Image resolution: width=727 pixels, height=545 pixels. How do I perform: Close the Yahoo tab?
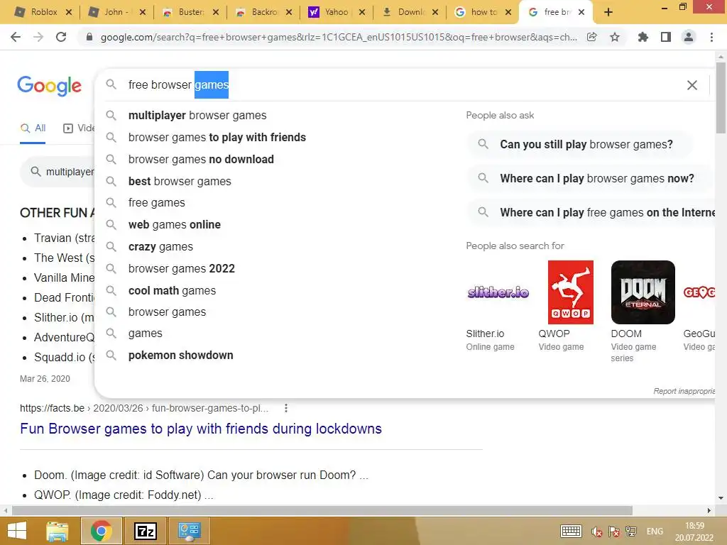[362, 12]
